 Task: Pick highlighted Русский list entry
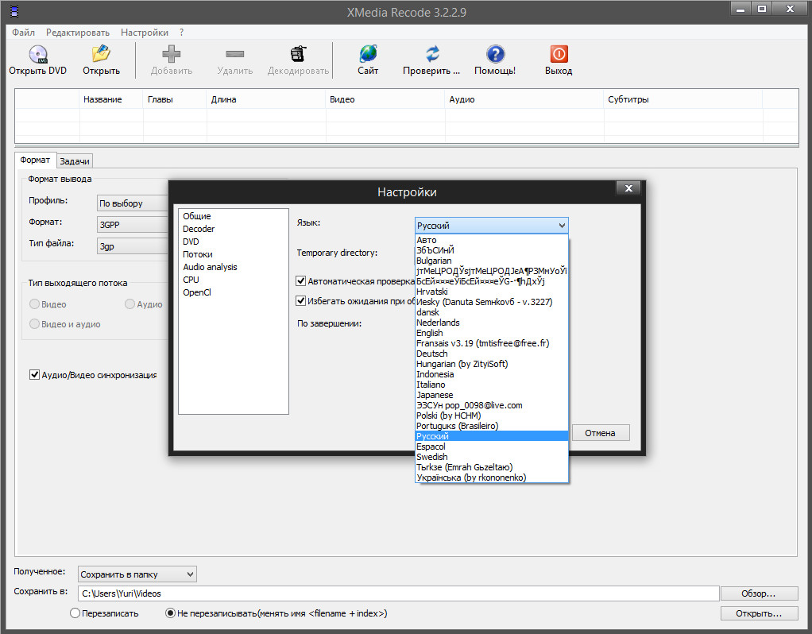492,436
